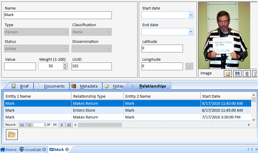258x153 pixels.
Task: Open the Start date dropdown
Action: point(191,15)
